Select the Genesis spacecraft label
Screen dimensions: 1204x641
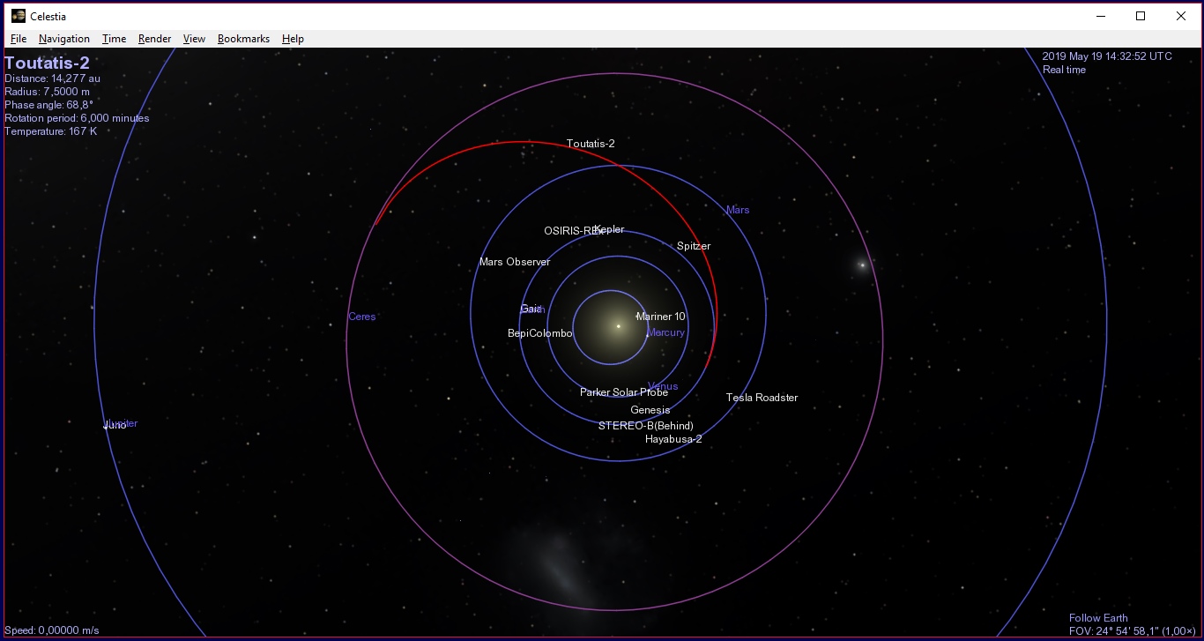650,410
